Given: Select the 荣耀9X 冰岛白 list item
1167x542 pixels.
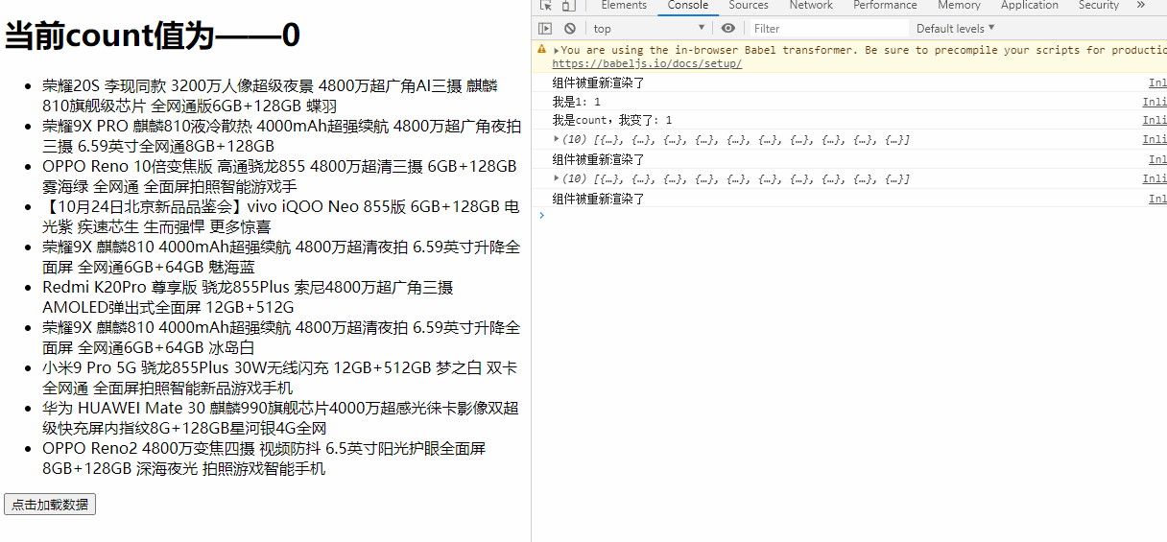Looking at the screenshot, I should coord(281,338).
